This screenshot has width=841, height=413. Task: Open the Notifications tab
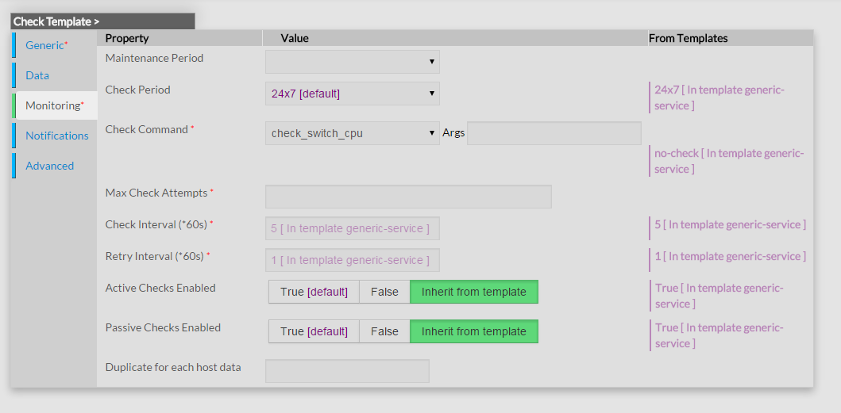pos(56,136)
